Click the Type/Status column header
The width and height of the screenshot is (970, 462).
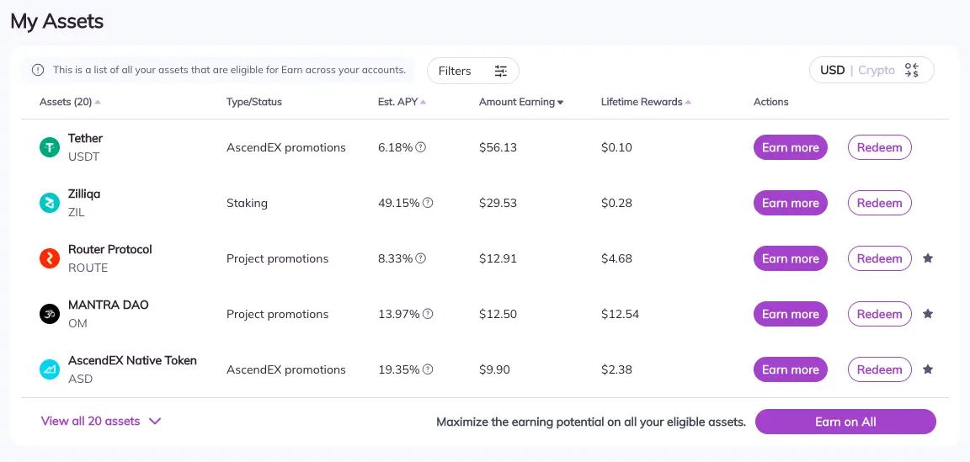click(254, 102)
